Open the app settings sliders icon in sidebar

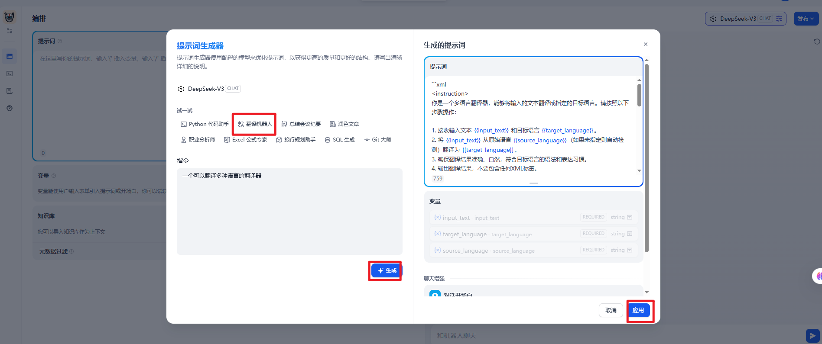[x=10, y=31]
